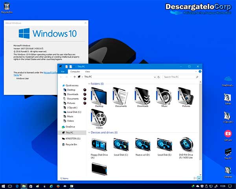The width and height of the screenshot is (236, 189).
Task: Select the Floppy Disk Drive (A:) icon
Action: (99, 145)
